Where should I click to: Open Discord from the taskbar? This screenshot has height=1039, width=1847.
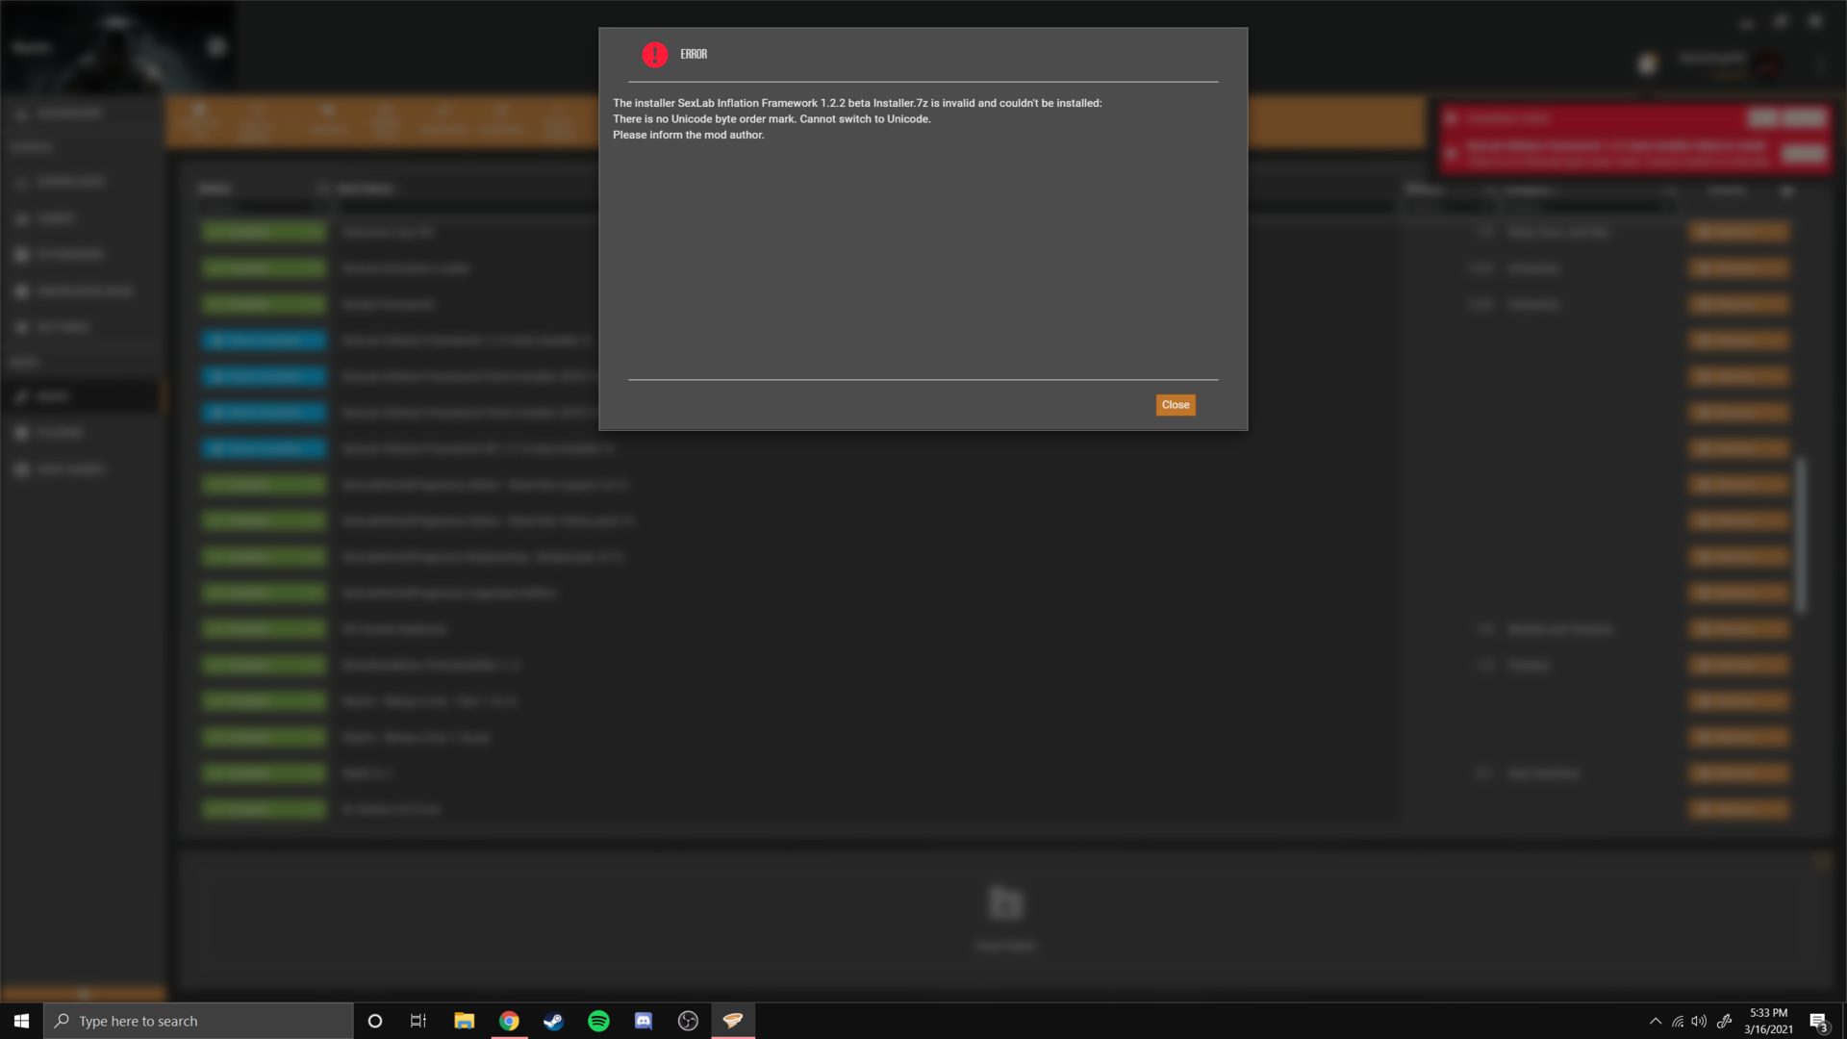644,1021
